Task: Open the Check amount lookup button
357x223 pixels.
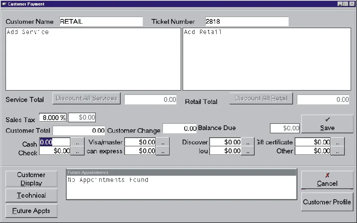Action: tap(77, 151)
